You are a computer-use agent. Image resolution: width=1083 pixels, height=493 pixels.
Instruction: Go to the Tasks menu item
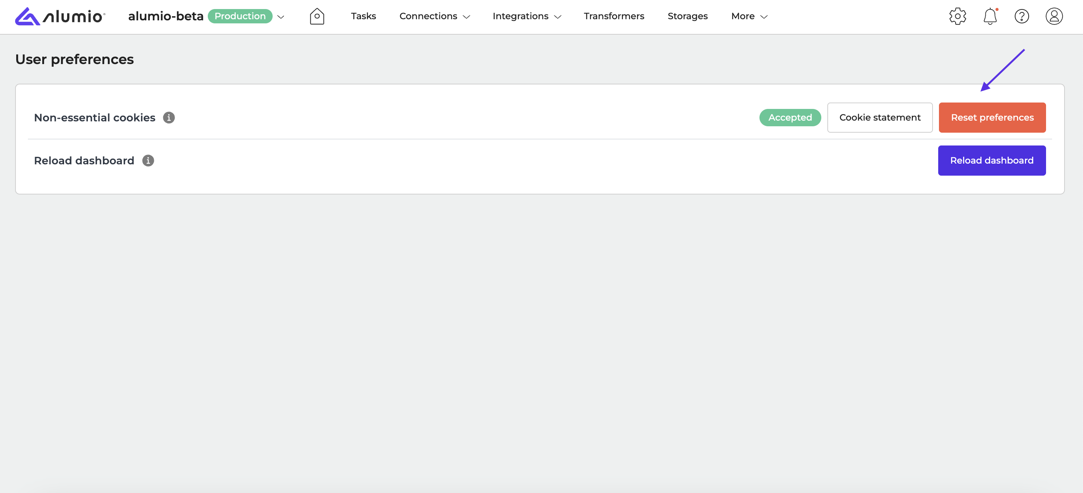tap(363, 16)
